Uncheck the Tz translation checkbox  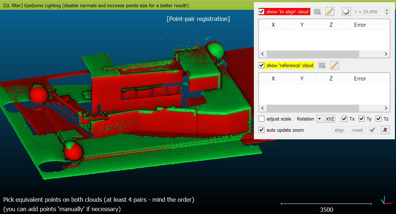(x=378, y=119)
